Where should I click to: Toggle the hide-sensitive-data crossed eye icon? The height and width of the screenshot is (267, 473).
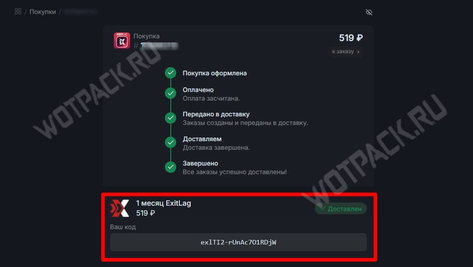369,12
